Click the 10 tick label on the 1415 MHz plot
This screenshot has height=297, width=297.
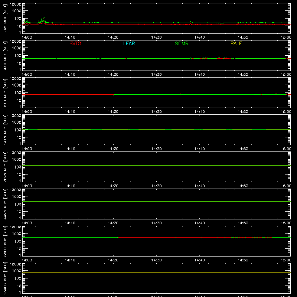coord(19,137)
